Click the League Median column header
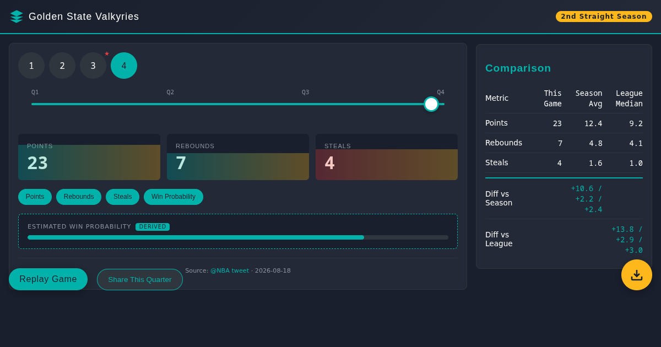Image resolution: width=661 pixels, height=347 pixels. (629, 99)
